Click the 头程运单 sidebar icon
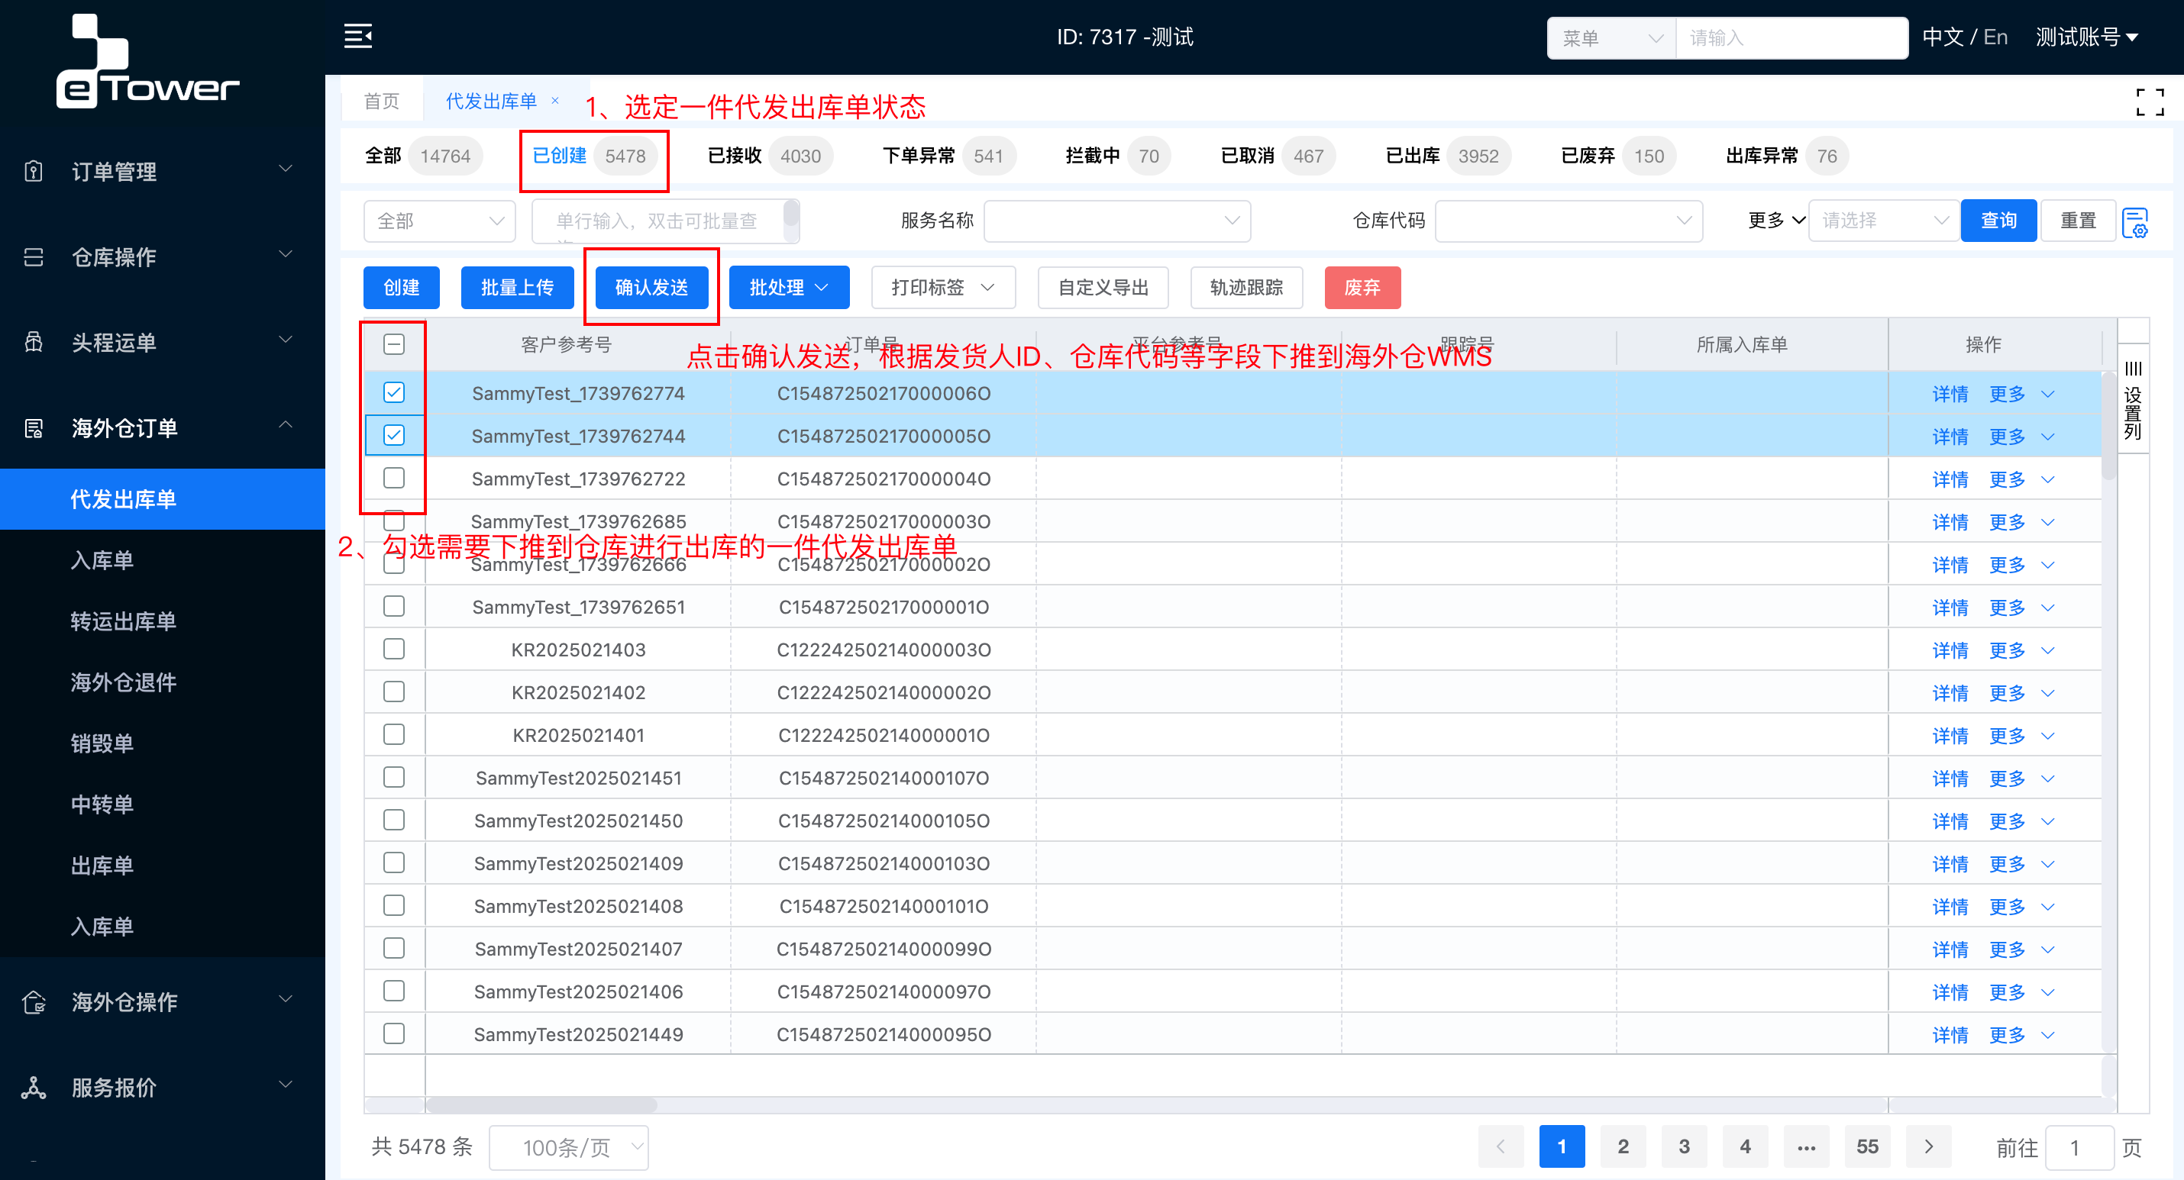2184x1180 pixels. point(33,342)
